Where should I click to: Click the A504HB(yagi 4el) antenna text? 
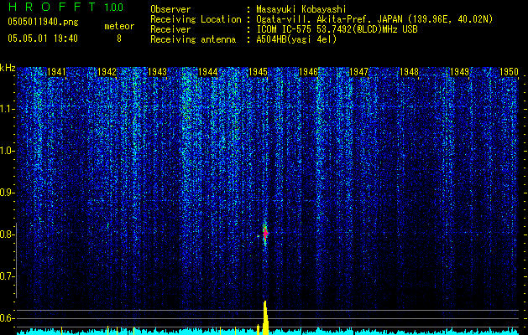[x=296, y=39]
